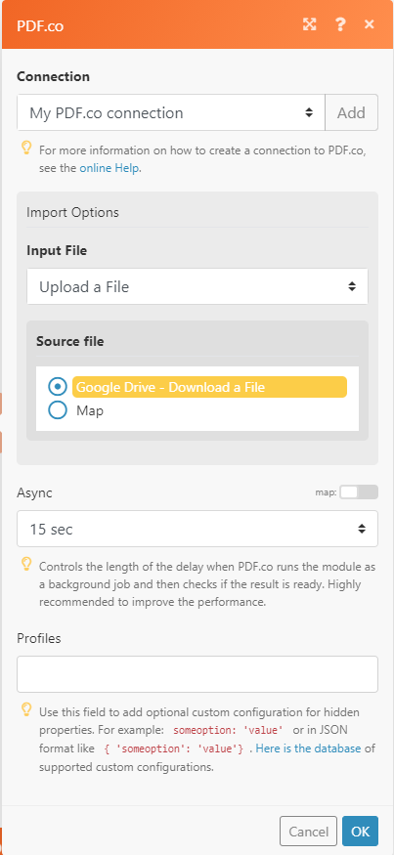Image resolution: width=394 pixels, height=855 pixels.
Task: Open the online Help link
Action: tap(109, 168)
